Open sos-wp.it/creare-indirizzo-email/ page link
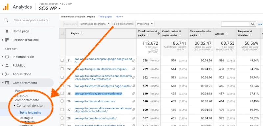This screenshot has height=126, width=263. coord(95,101)
